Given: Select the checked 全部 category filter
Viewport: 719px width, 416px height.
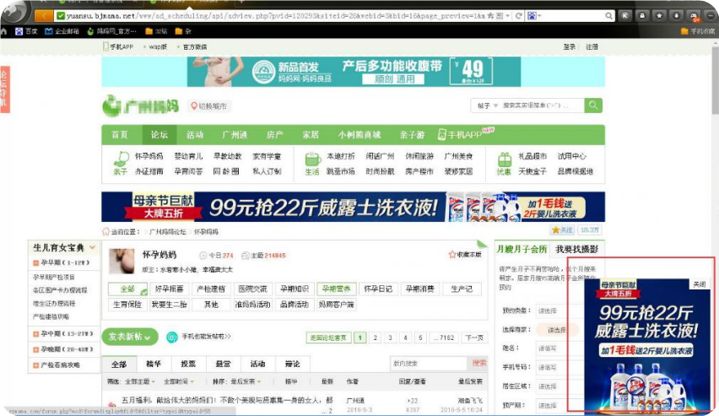Looking at the screenshot, I should [127, 289].
